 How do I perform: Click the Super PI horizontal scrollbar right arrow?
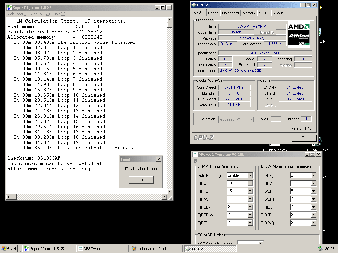click(164, 197)
